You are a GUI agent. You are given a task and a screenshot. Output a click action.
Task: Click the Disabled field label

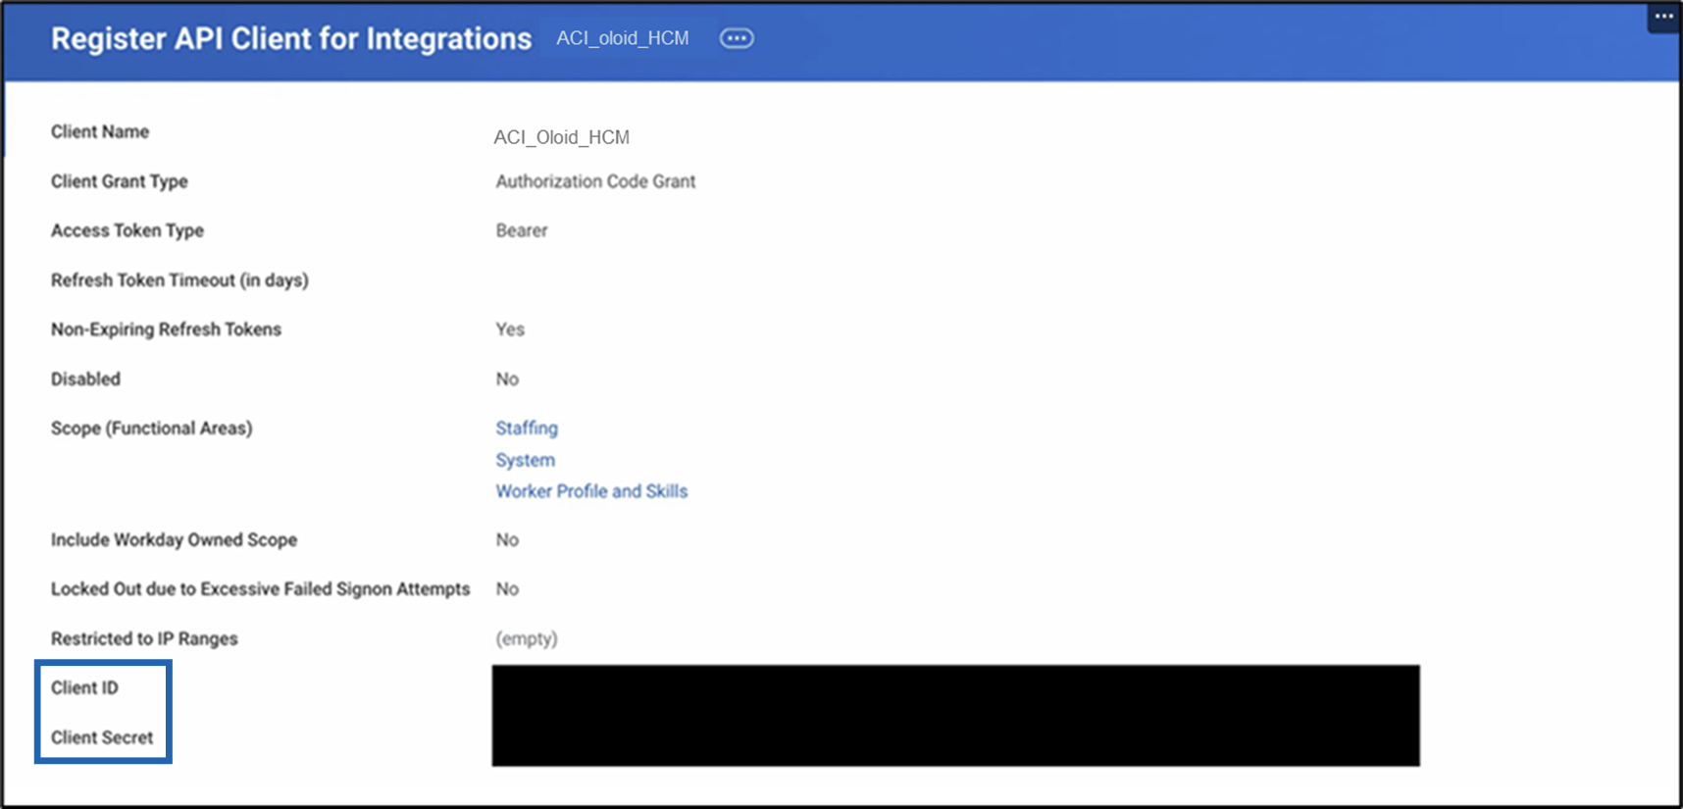point(86,379)
